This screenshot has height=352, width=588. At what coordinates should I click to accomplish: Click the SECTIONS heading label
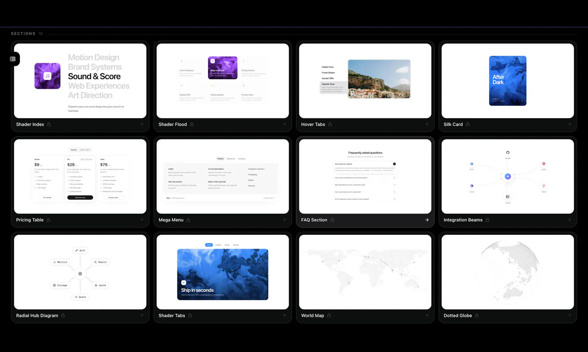point(23,33)
